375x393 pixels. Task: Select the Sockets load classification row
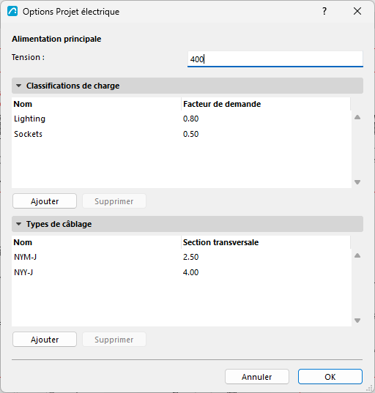pos(182,134)
